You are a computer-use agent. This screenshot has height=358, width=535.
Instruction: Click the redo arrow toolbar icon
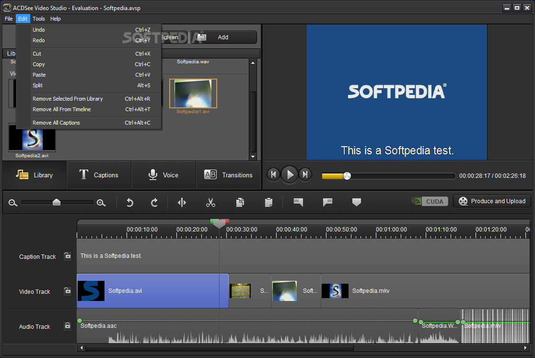click(154, 203)
